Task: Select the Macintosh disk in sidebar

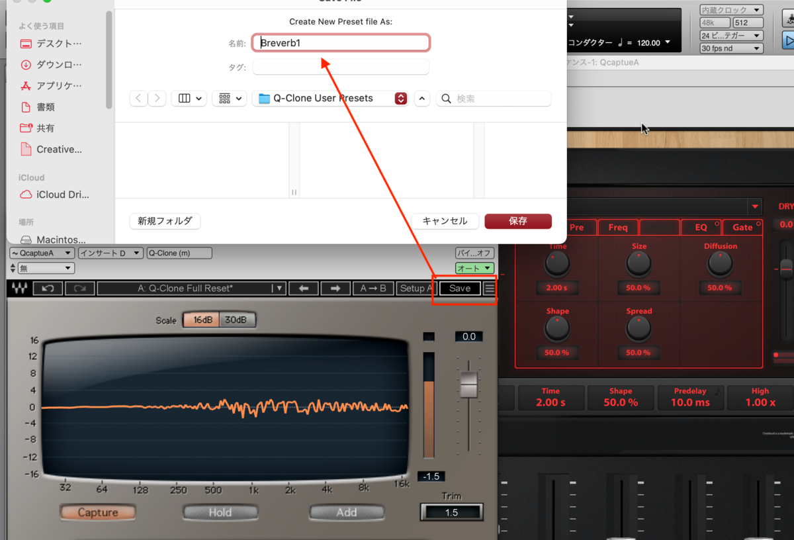Action: tap(53, 240)
